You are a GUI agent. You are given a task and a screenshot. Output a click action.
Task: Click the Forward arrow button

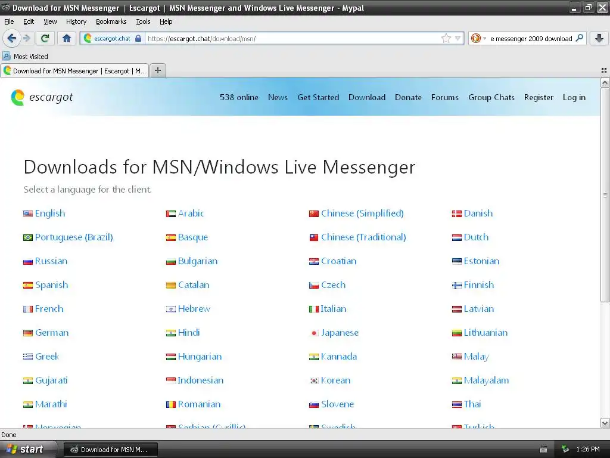point(26,38)
